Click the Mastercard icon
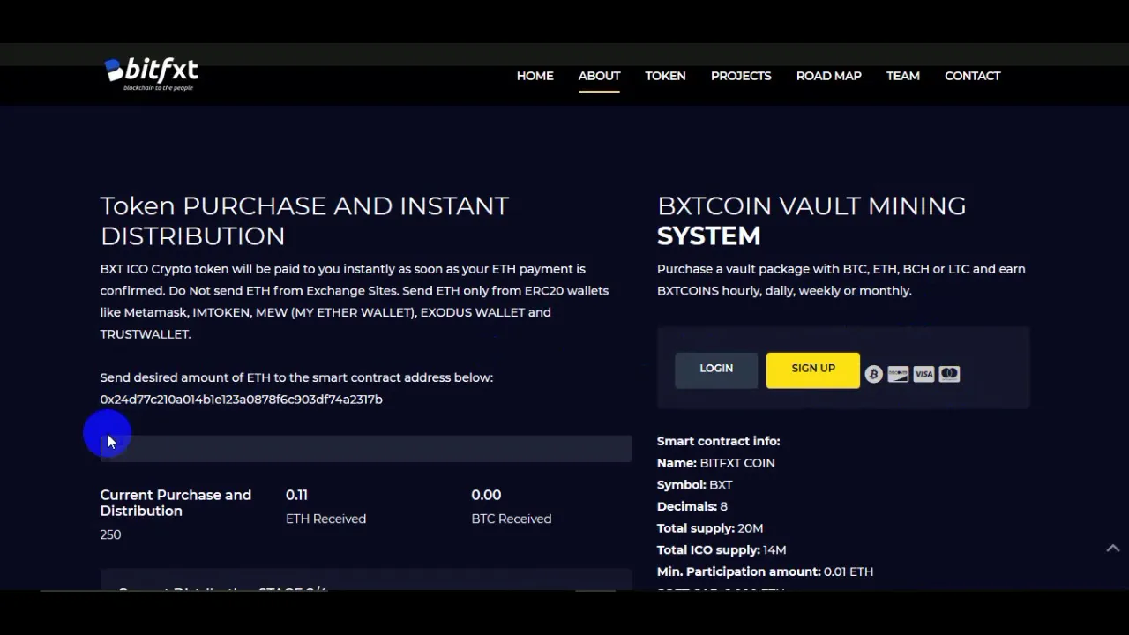The width and height of the screenshot is (1129, 635). 949,374
